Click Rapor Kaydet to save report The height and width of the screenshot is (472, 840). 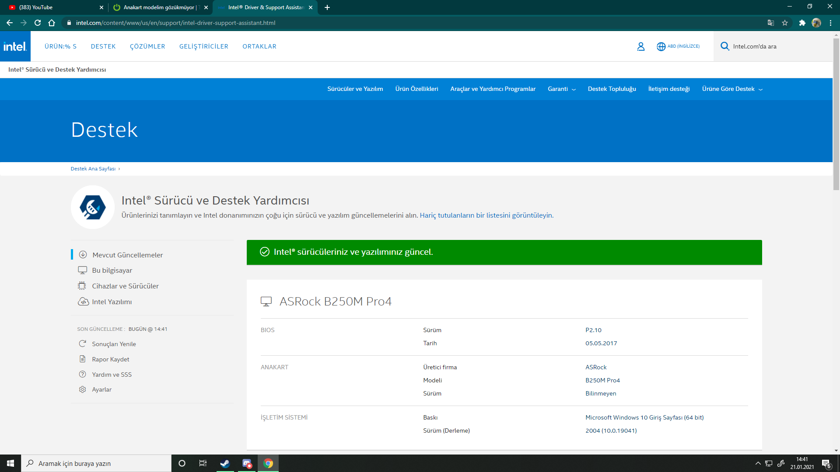(x=110, y=359)
